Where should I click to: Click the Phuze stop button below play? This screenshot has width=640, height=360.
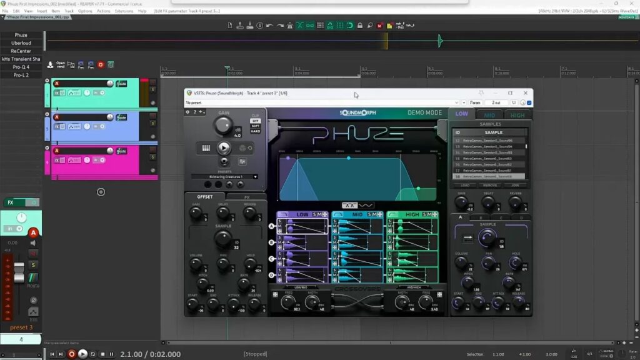pos(224,161)
